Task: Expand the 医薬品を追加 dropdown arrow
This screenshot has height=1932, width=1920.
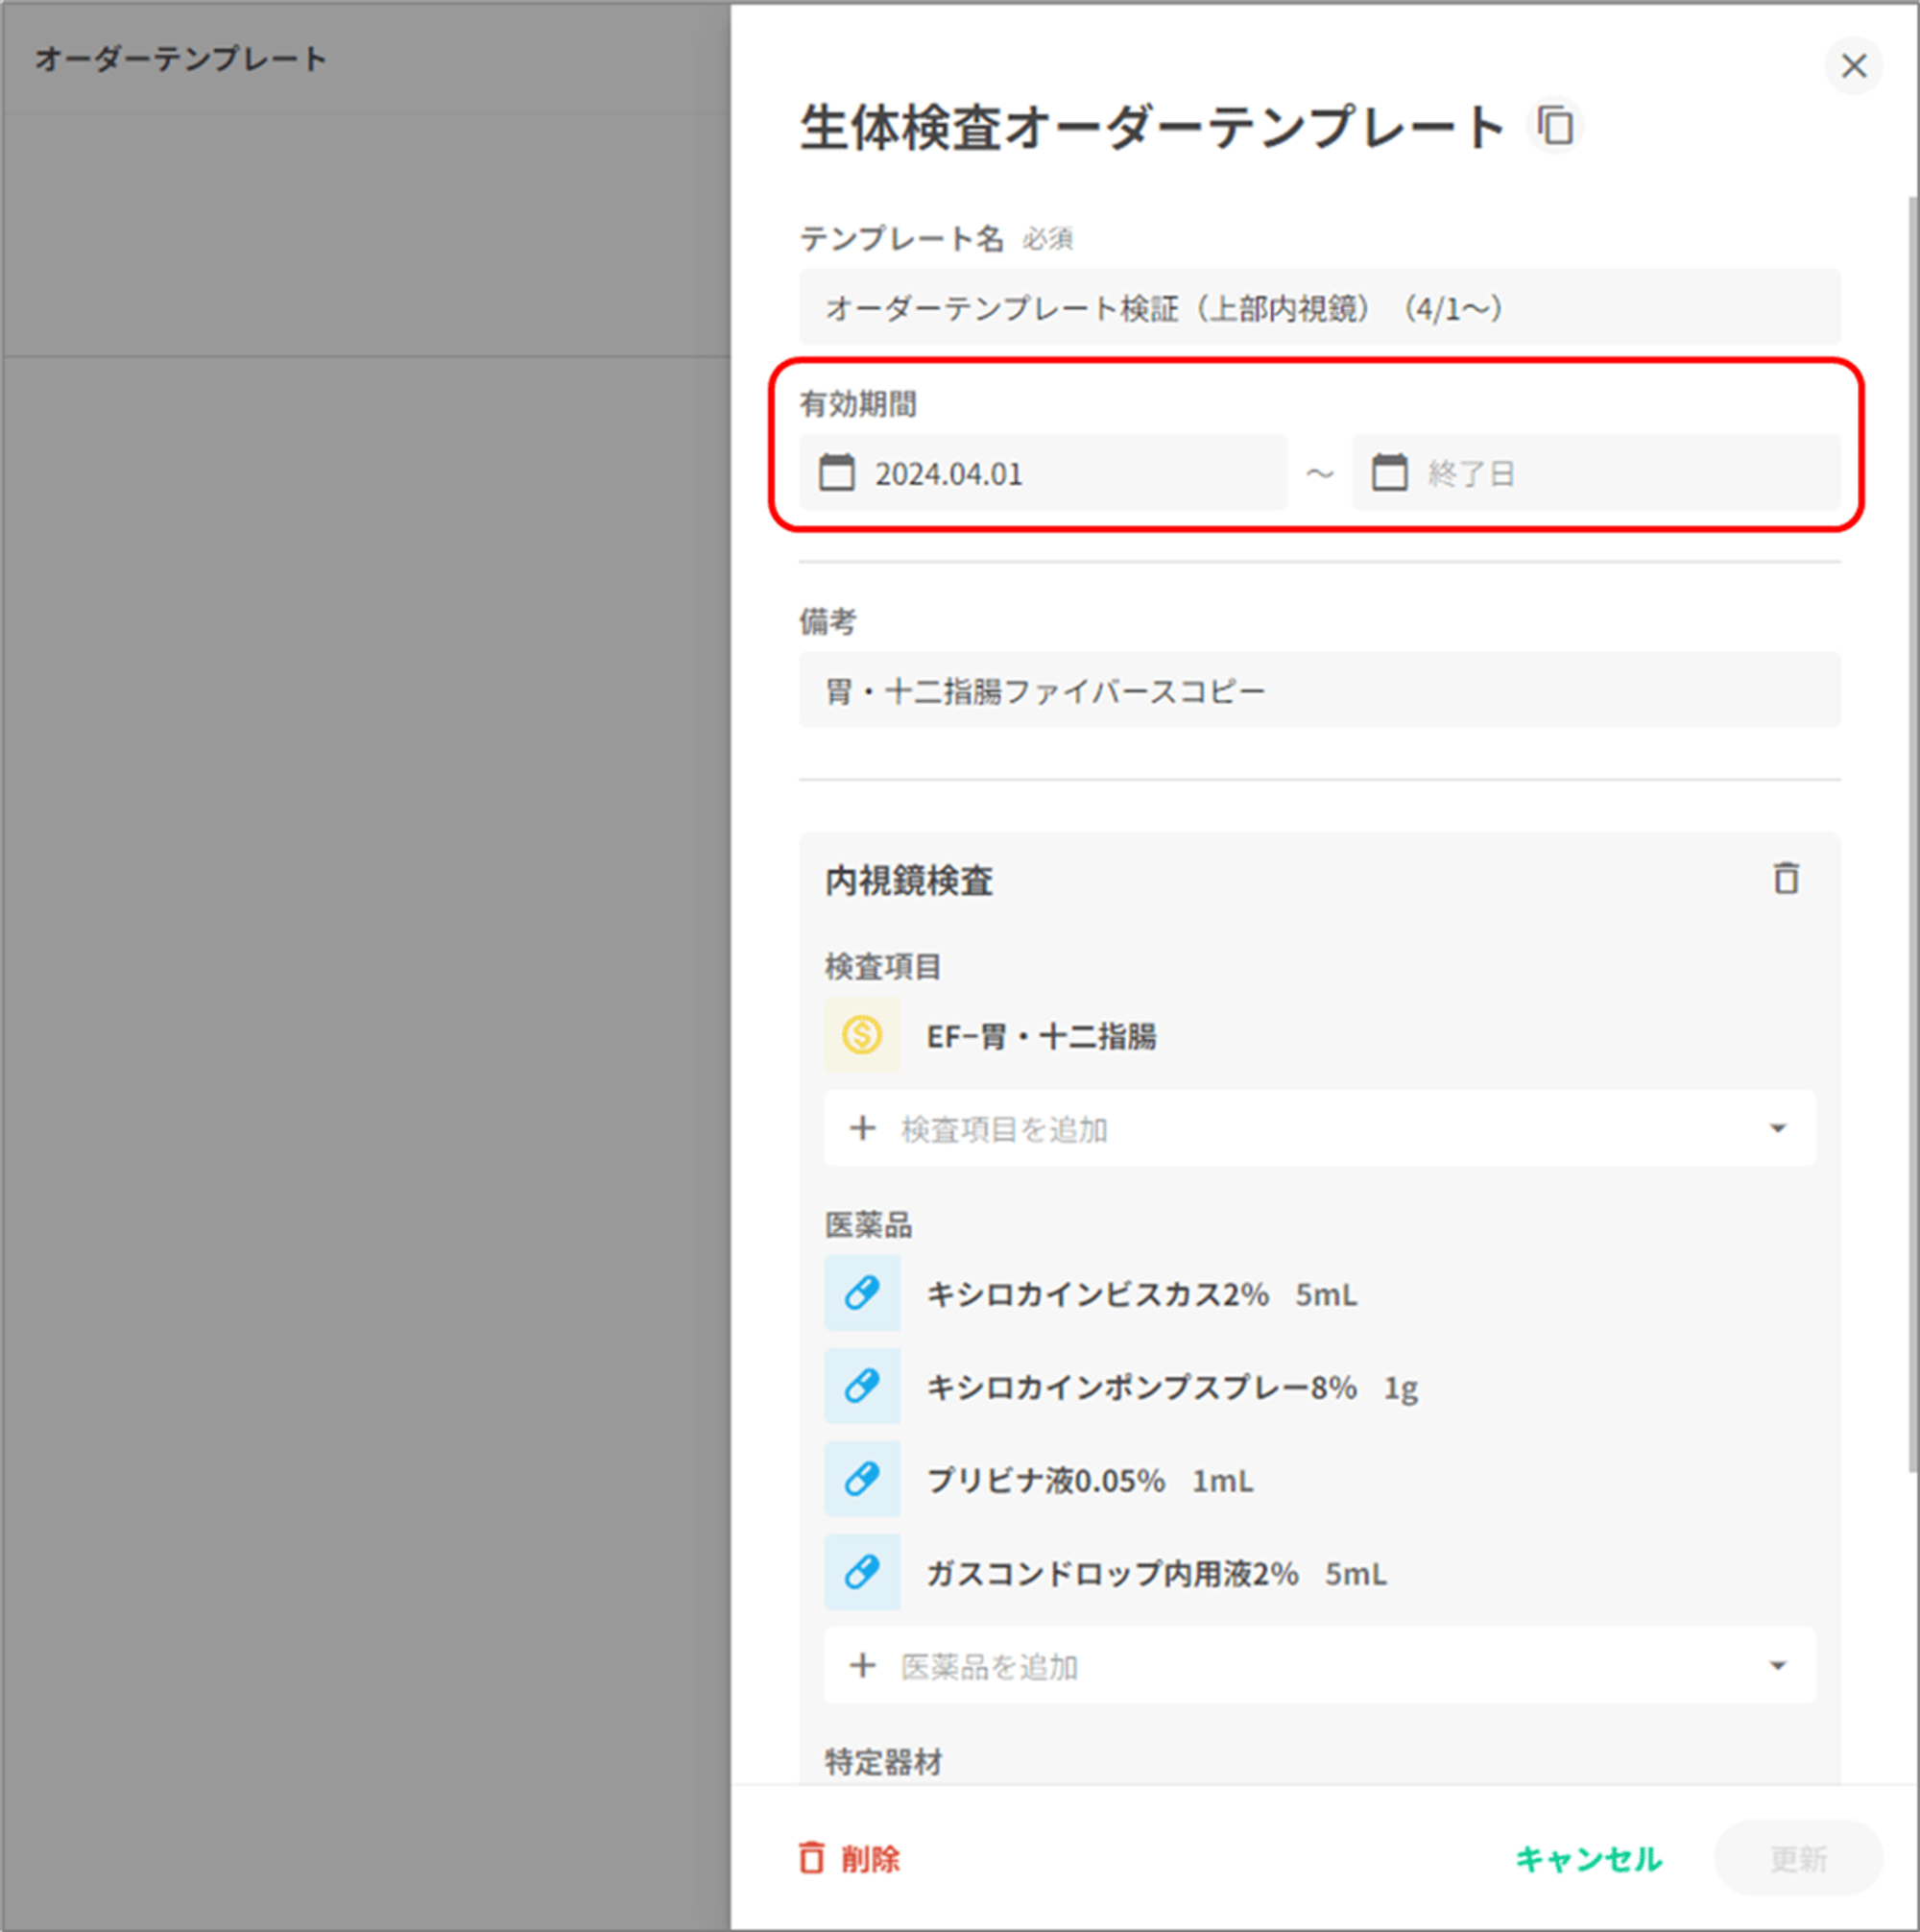Action: (x=1777, y=1665)
